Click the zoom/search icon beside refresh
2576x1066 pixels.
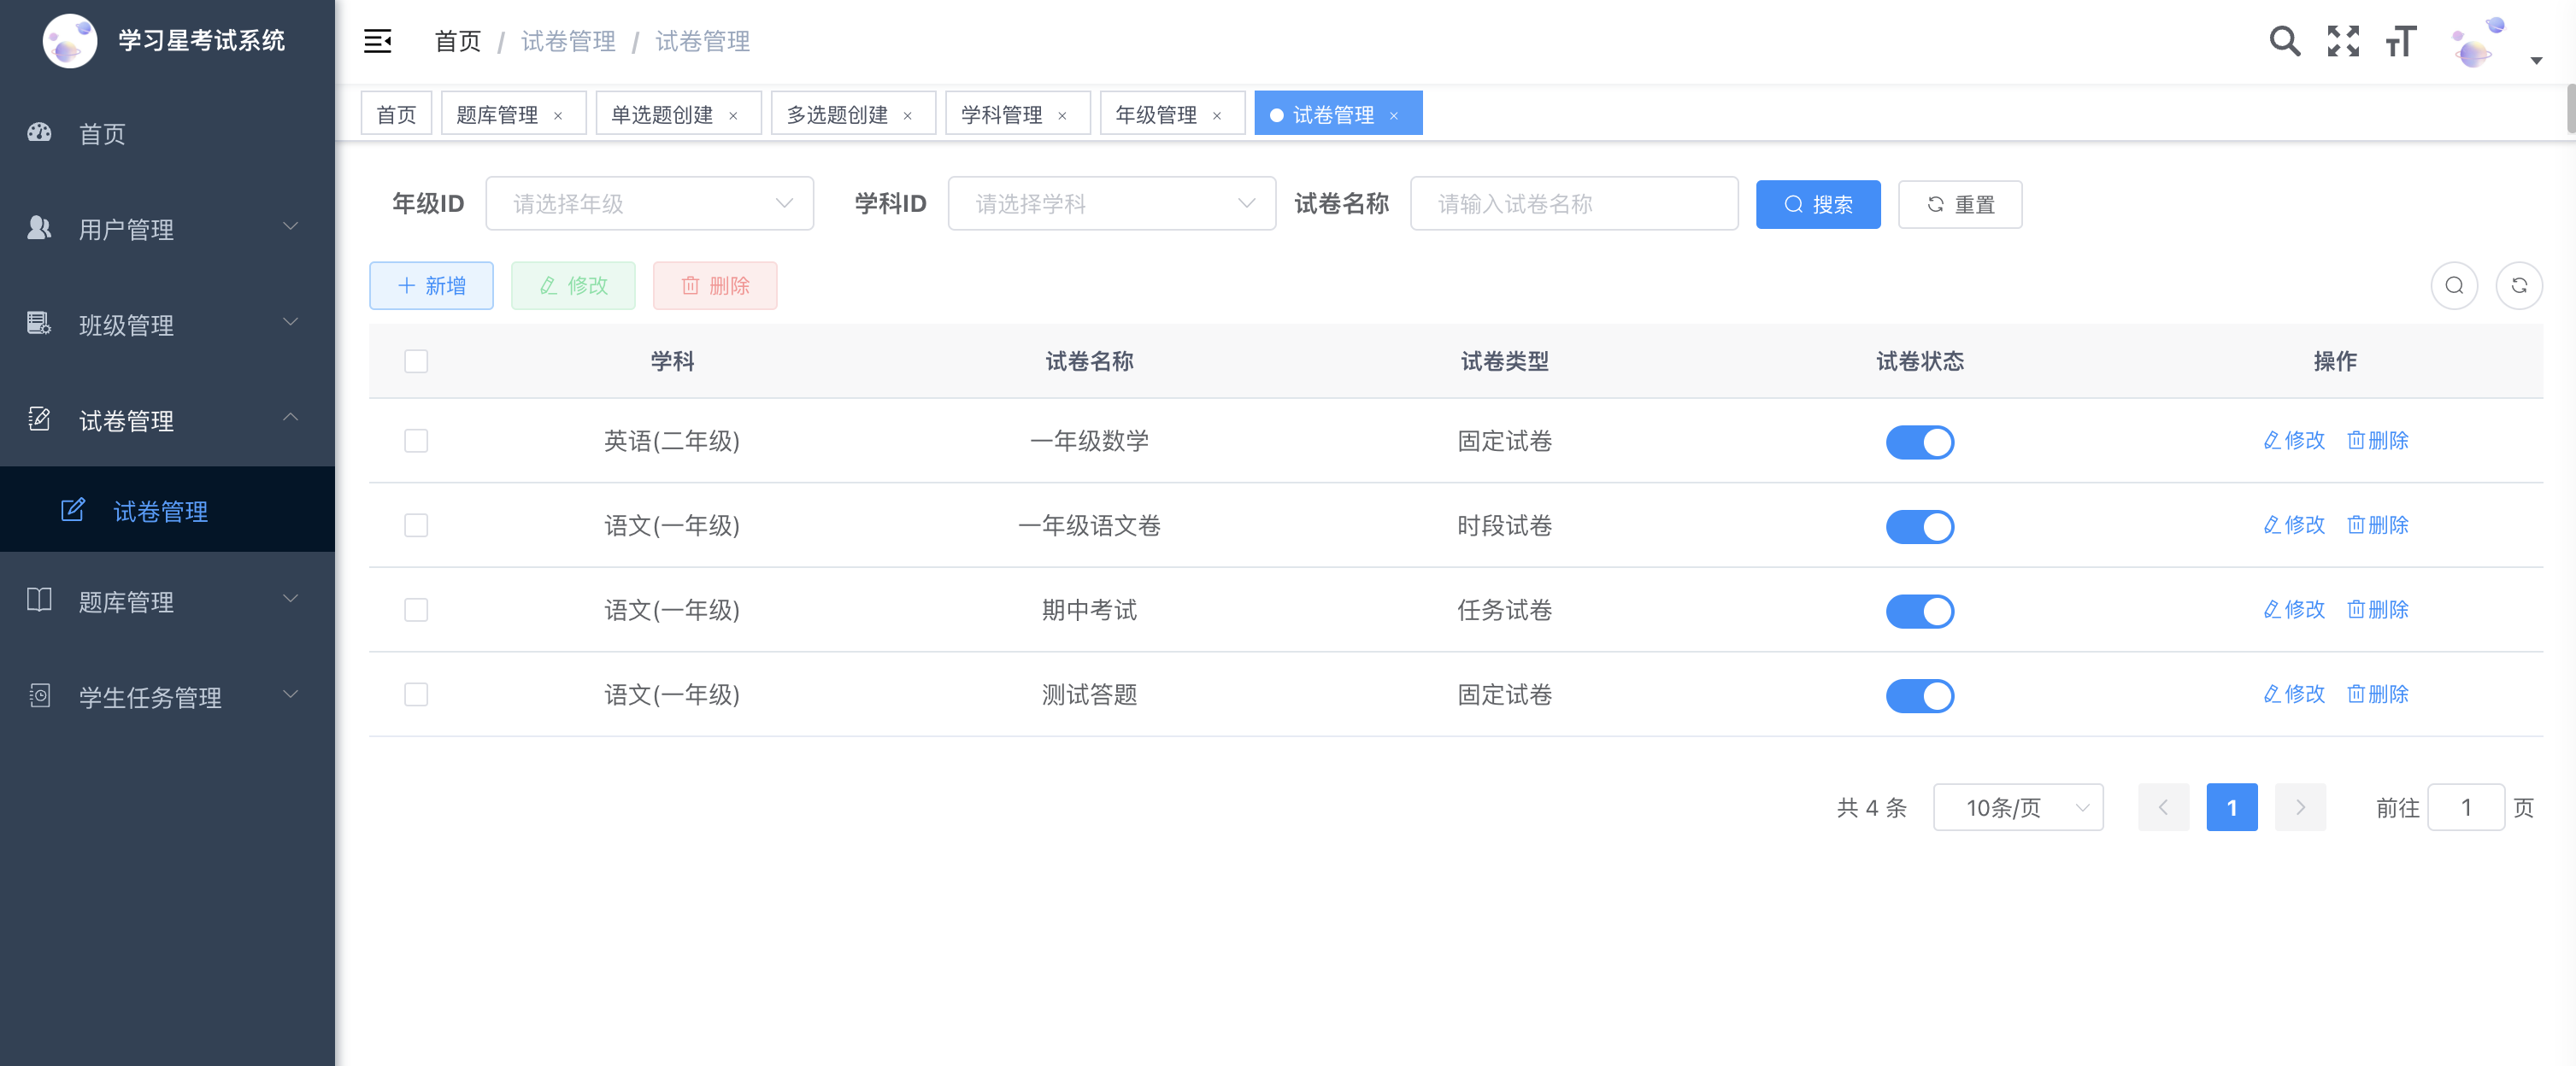tap(2455, 286)
